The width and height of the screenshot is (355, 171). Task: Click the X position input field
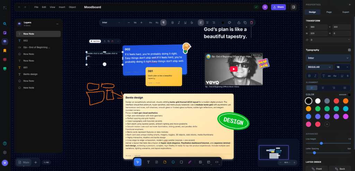coord(319,27)
